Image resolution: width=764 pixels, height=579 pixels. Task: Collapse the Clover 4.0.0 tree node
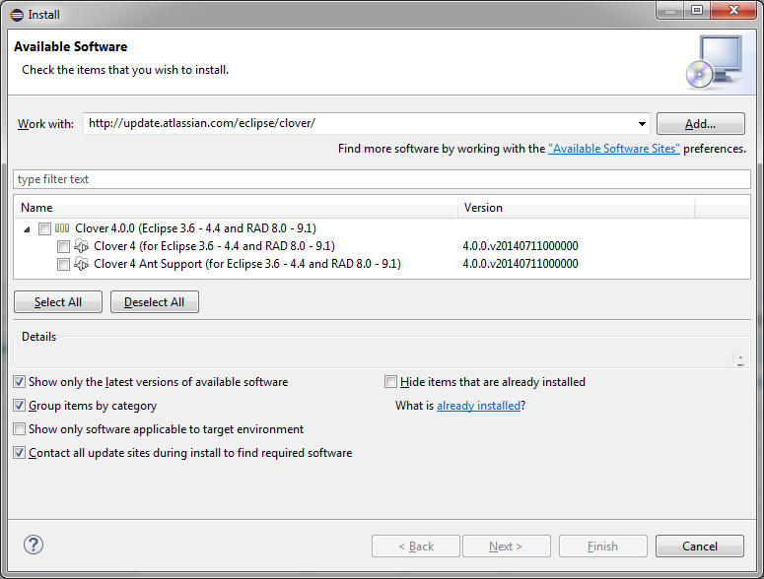(27, 228)
